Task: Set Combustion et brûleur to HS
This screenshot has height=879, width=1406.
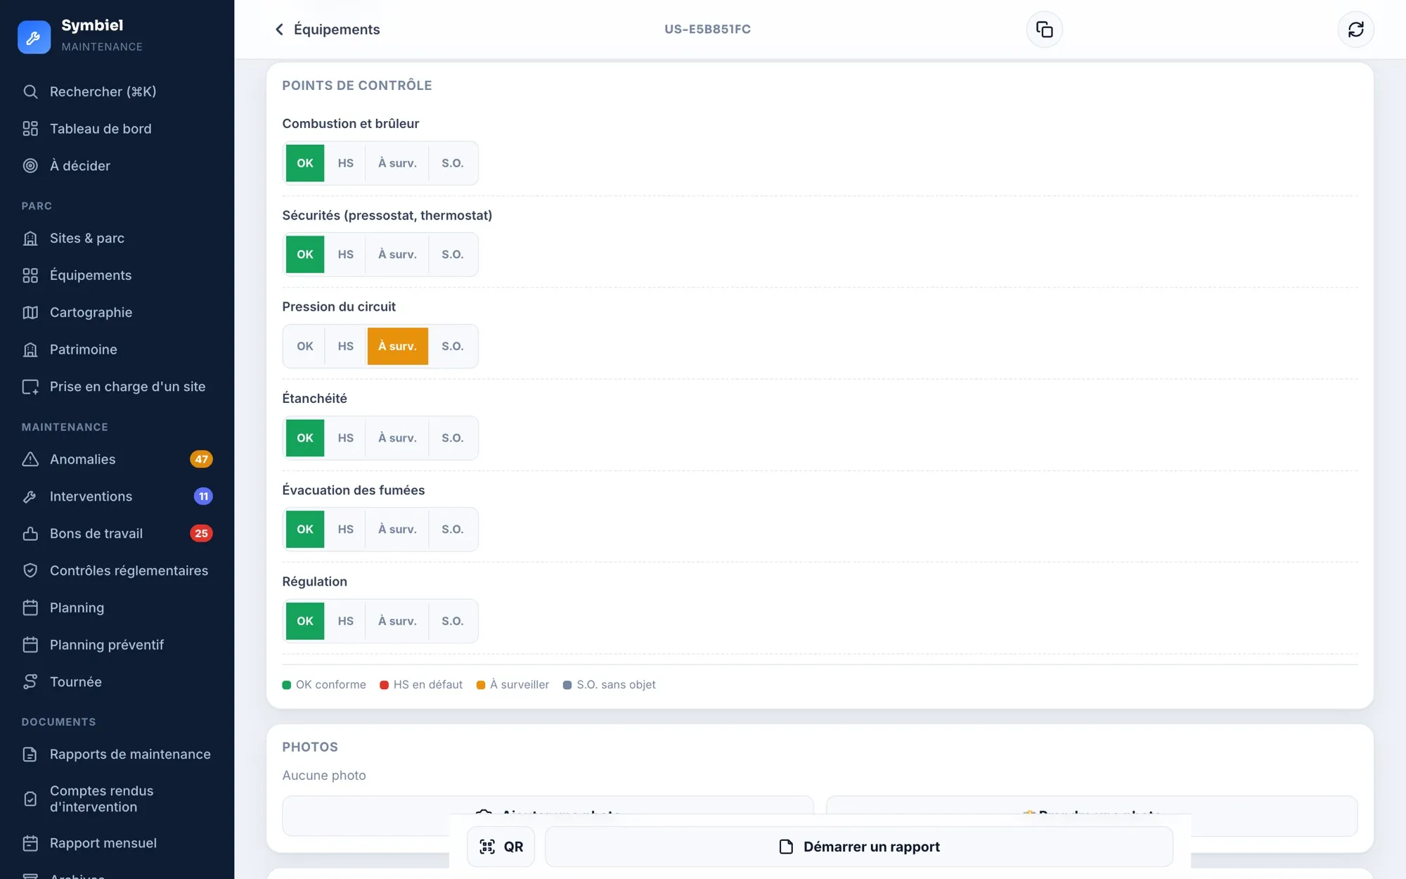Action: [x=345, y=163]
